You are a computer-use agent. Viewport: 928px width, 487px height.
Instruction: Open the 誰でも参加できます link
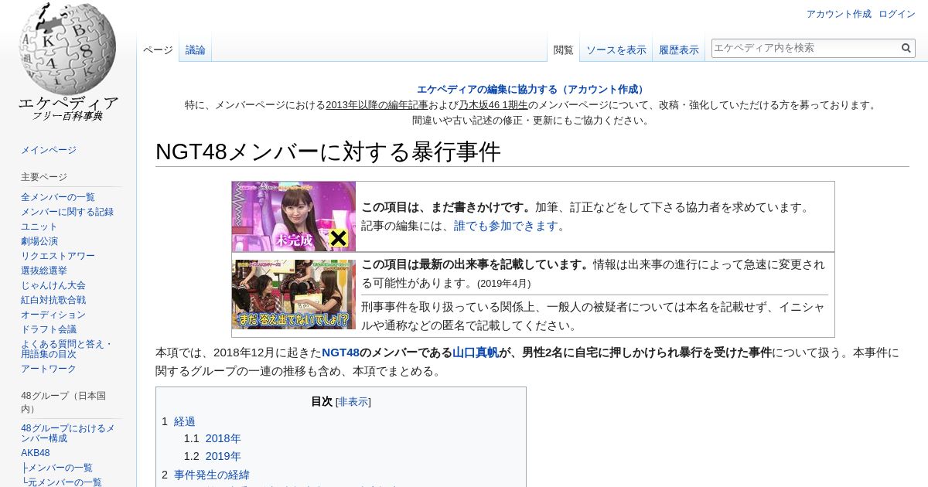point(507,226)
